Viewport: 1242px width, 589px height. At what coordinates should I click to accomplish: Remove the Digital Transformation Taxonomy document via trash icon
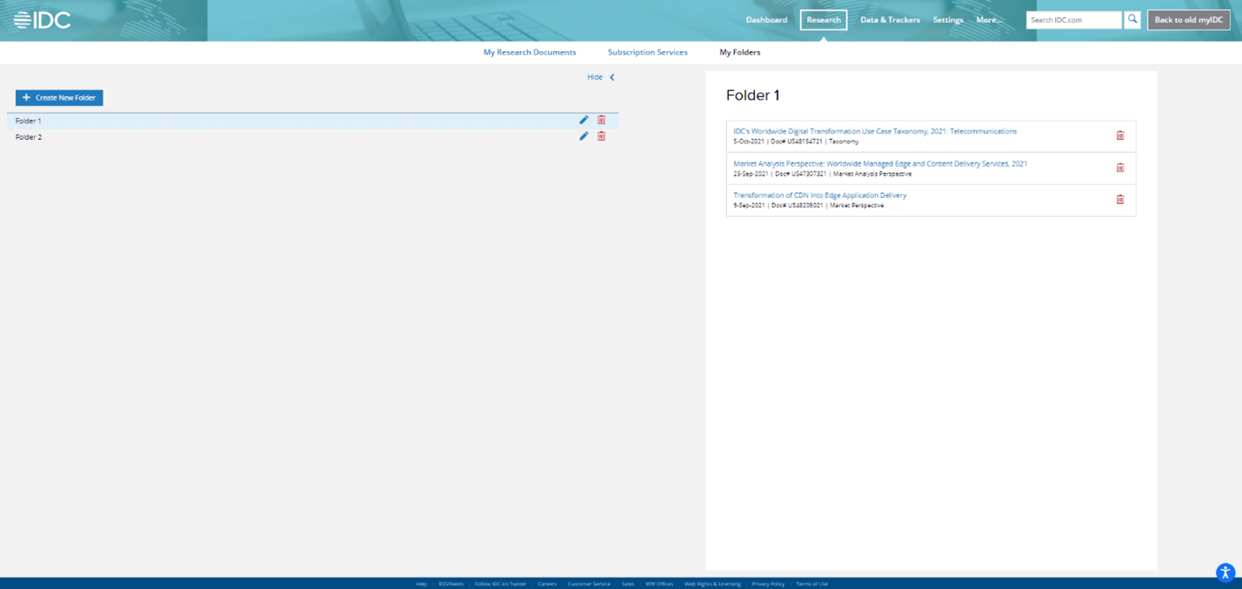[x=1120, y=136]
